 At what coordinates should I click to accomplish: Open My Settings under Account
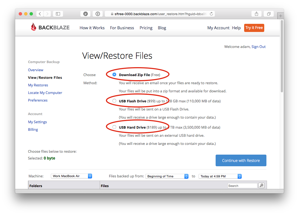[x=37, y=122]
